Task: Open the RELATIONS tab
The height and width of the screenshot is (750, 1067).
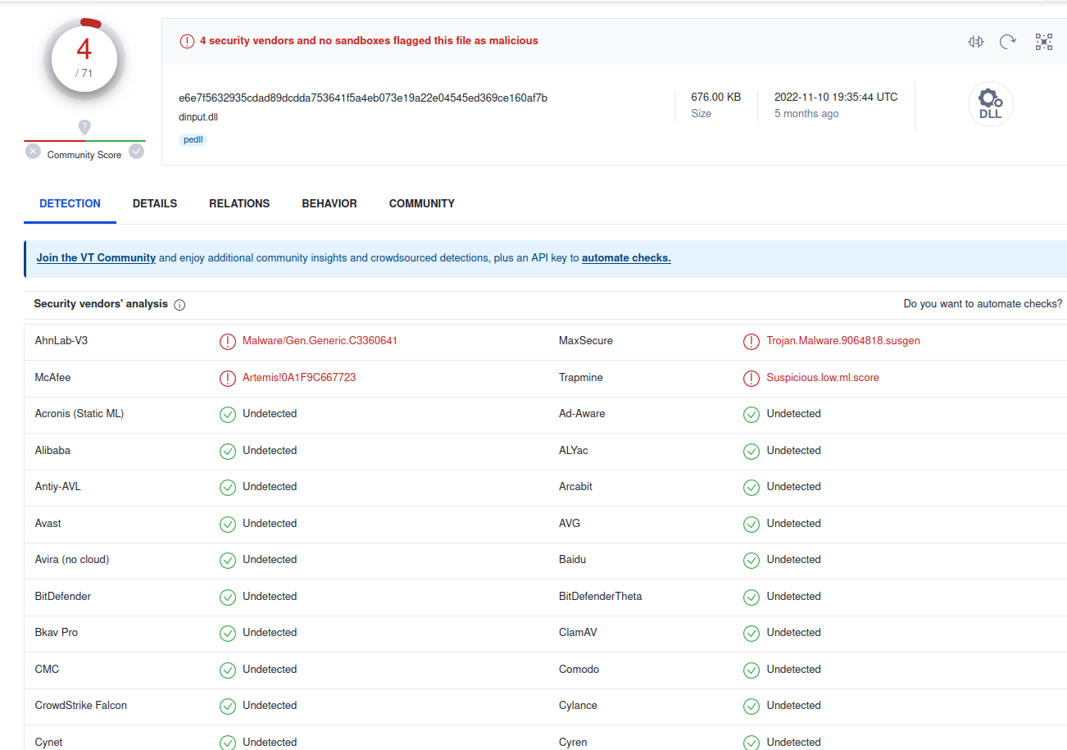Action: pos(239,203)
